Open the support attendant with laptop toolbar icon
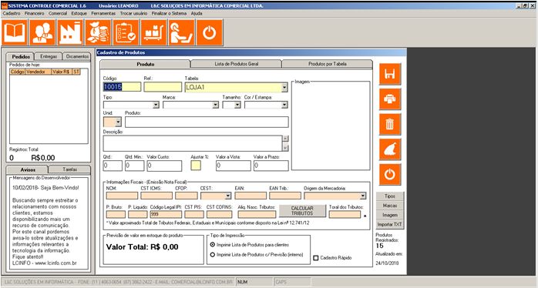This screenshot has height=288, width=538. [181, 32]
